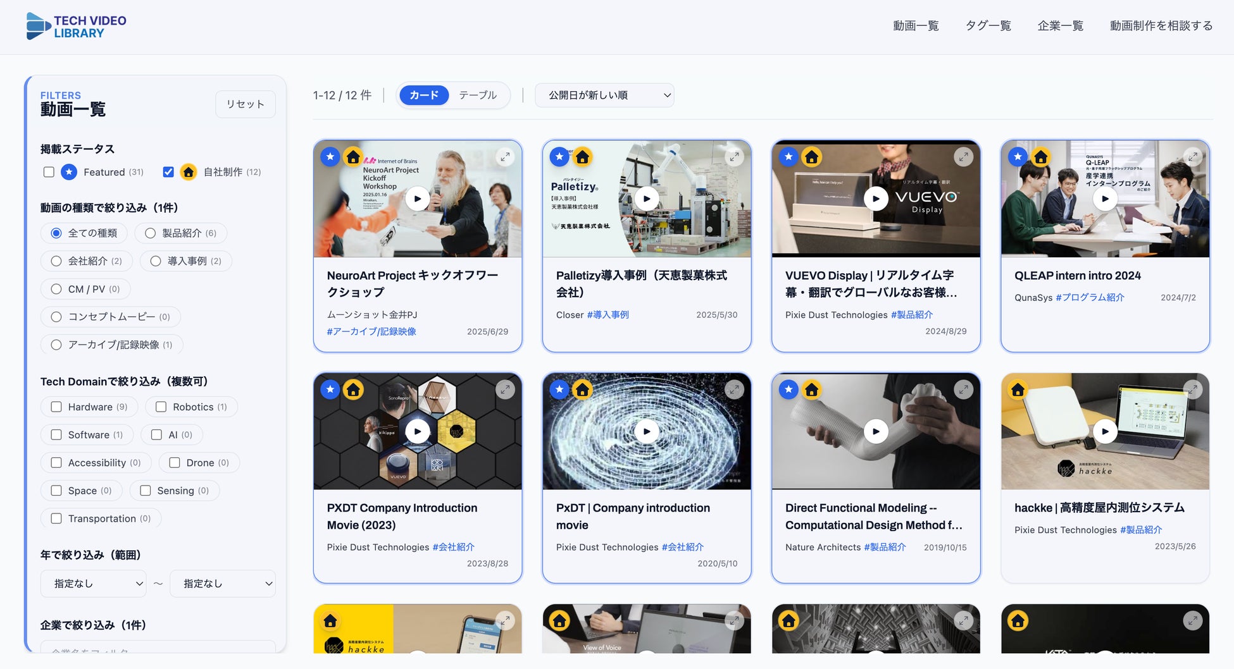
Task: Expand the Palletizy card thumbnail
Action: (734, 157)
